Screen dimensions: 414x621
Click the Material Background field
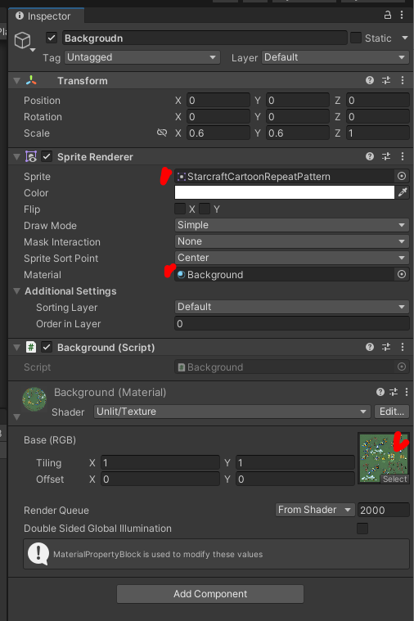click(x=285, y=274)
